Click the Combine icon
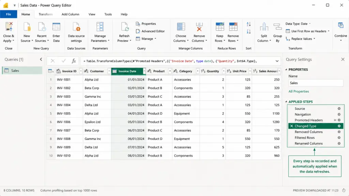The image size is (349, 196). (341, 25)
